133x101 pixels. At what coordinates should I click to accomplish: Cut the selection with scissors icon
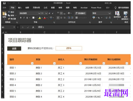[x=9, y=12]
